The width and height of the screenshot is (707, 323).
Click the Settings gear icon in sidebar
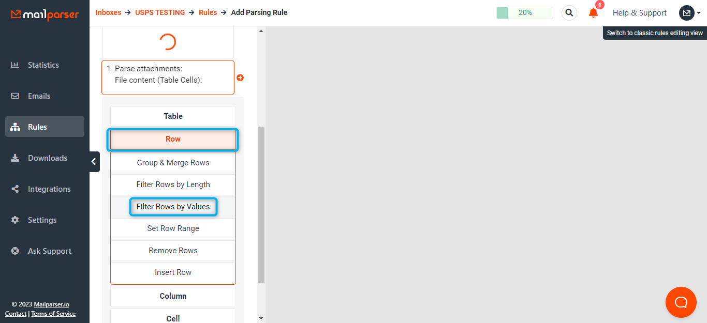point(15,220)
